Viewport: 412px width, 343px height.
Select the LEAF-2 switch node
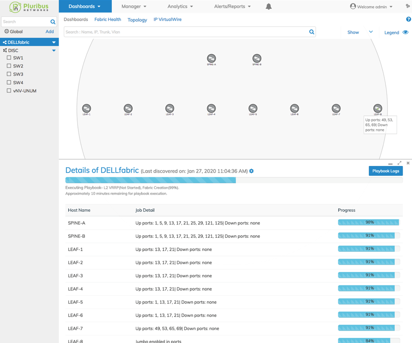[128, 108]
